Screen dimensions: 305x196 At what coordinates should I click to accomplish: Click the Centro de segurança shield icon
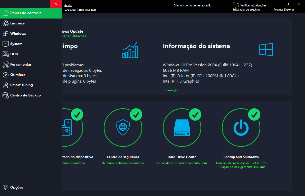(123, 127)
